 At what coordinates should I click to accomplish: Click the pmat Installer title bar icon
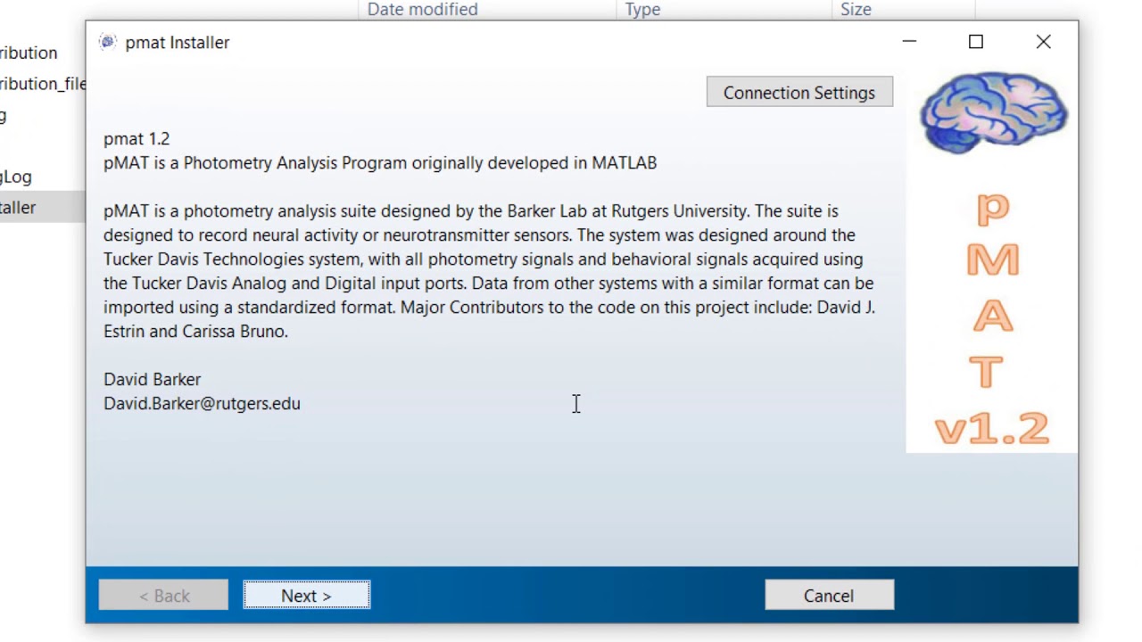tap(108, 42)
